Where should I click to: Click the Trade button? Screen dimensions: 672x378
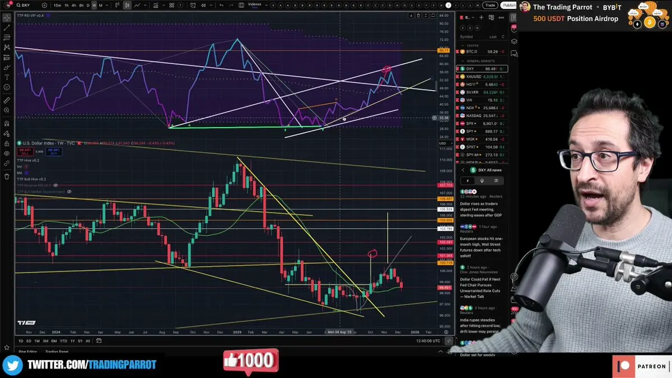pyautogui.click(x=491, y=5)
